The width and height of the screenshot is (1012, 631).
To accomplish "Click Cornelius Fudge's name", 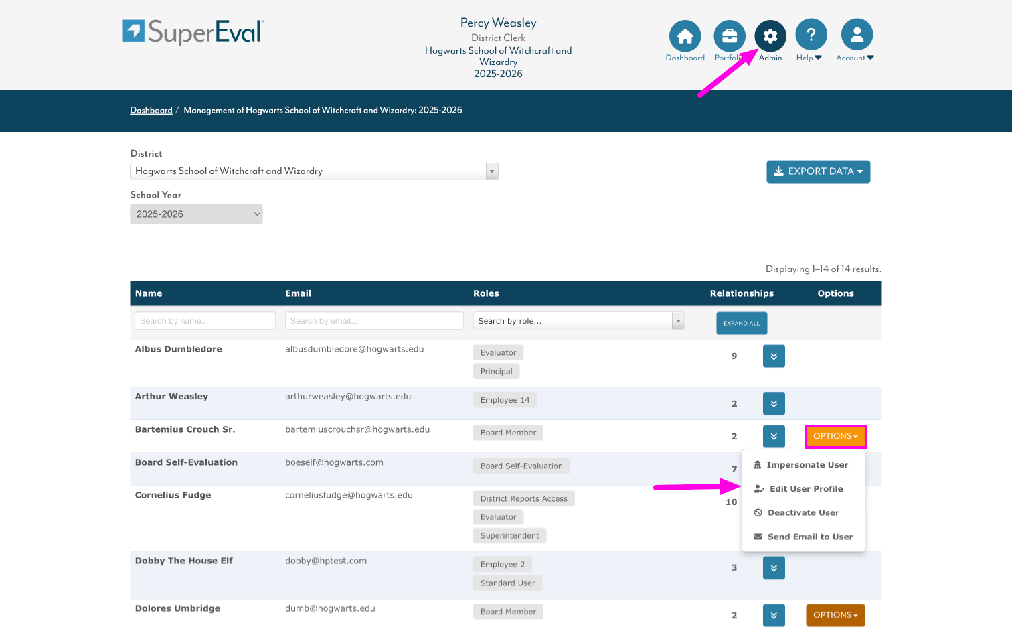I will pos(173,495).
